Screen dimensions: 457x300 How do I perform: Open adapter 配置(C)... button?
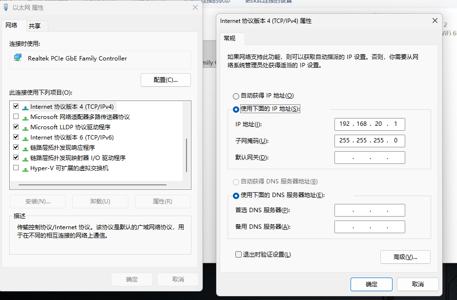pos(166,80)
